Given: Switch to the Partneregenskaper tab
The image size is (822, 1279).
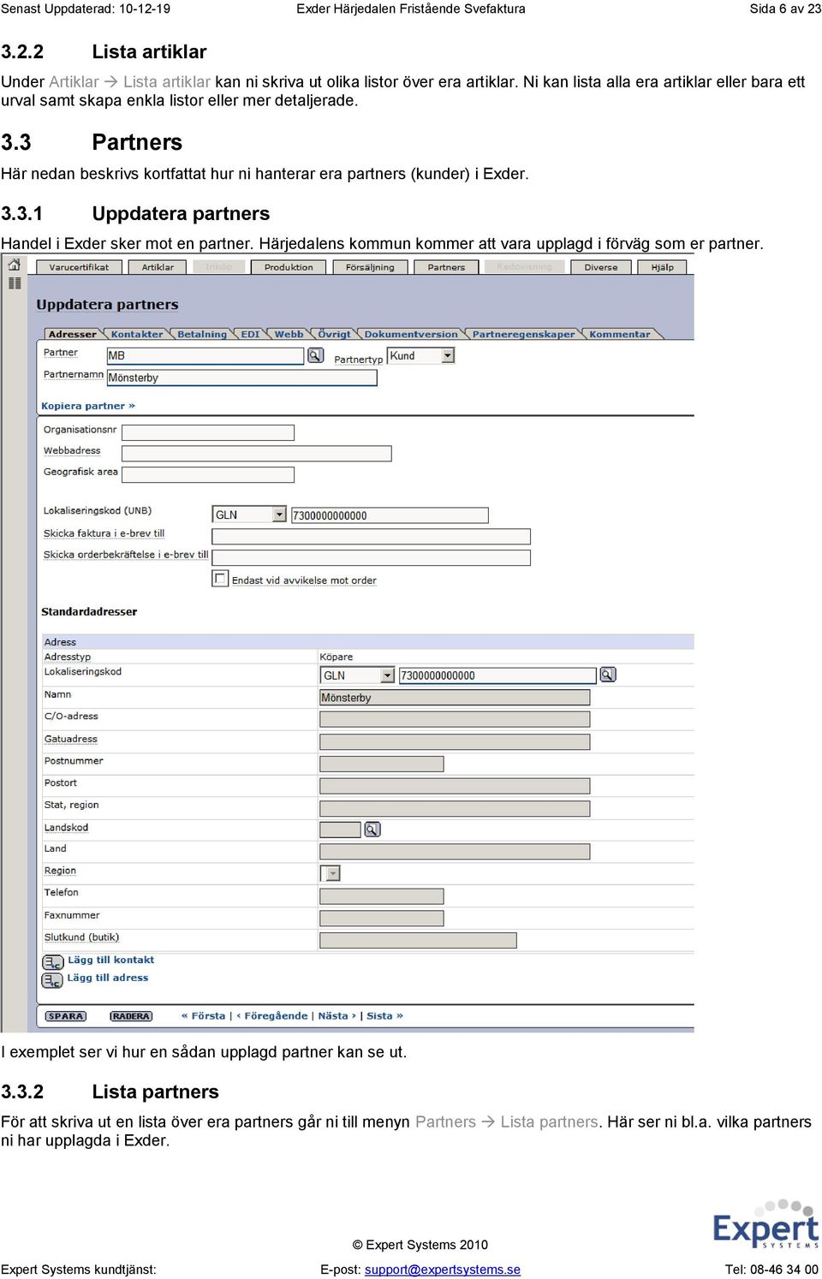Looking at the screenshot, I should (523, 334).
